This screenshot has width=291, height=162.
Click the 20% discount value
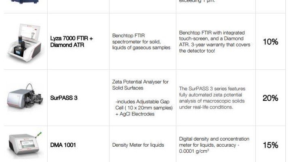click(270, 98)
